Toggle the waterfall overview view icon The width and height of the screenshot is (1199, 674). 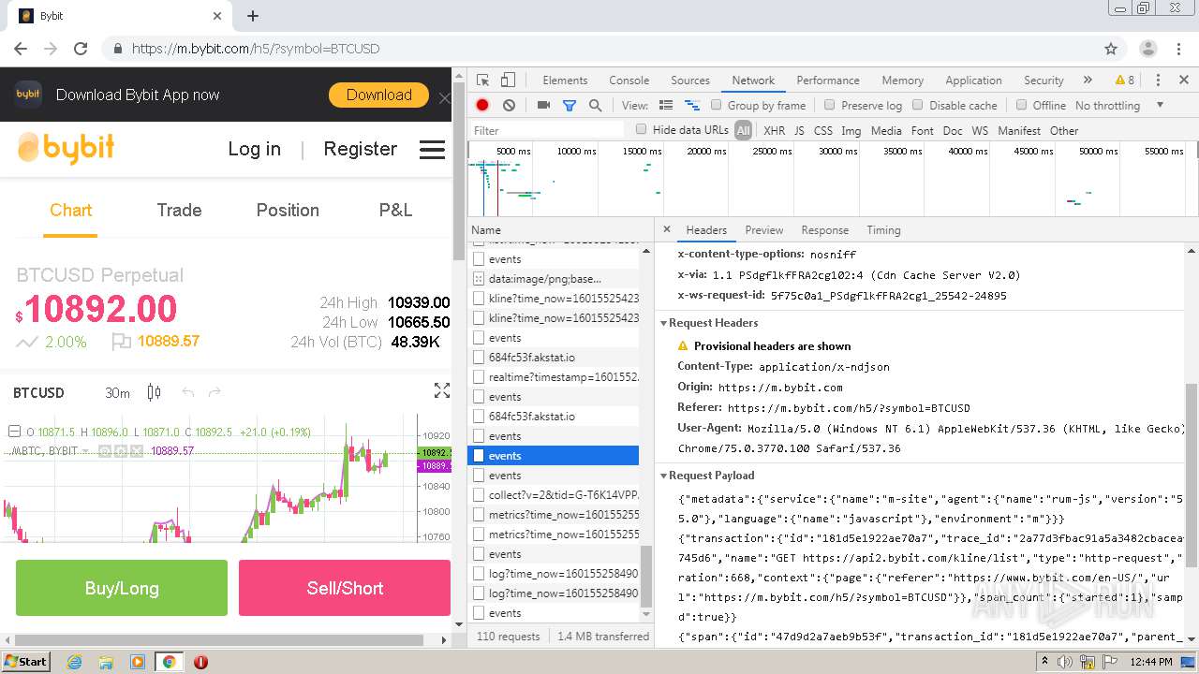pos(692,106)
